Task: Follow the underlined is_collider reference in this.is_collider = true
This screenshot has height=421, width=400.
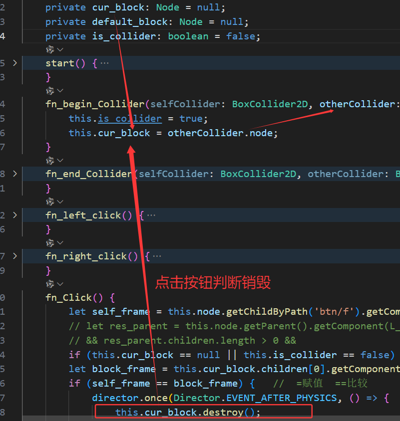Action: click(130, 118)
